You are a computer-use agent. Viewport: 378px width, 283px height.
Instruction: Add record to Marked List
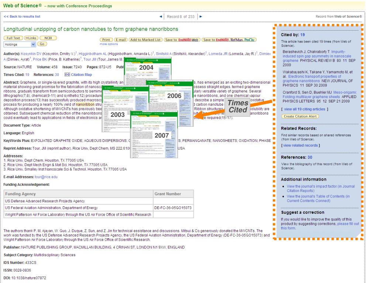[x=145, y=40]
